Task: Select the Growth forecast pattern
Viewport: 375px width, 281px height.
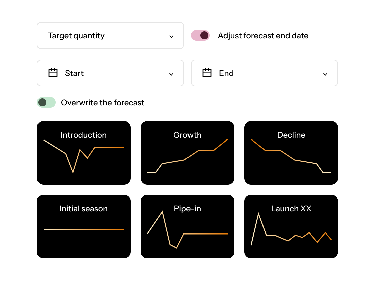Action: pos(187,153)
